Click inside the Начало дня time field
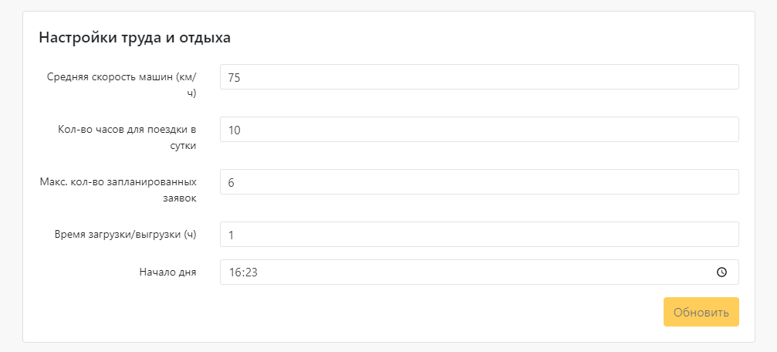The width and height of the screenshot is (777, 352). (x=479, y=272)
